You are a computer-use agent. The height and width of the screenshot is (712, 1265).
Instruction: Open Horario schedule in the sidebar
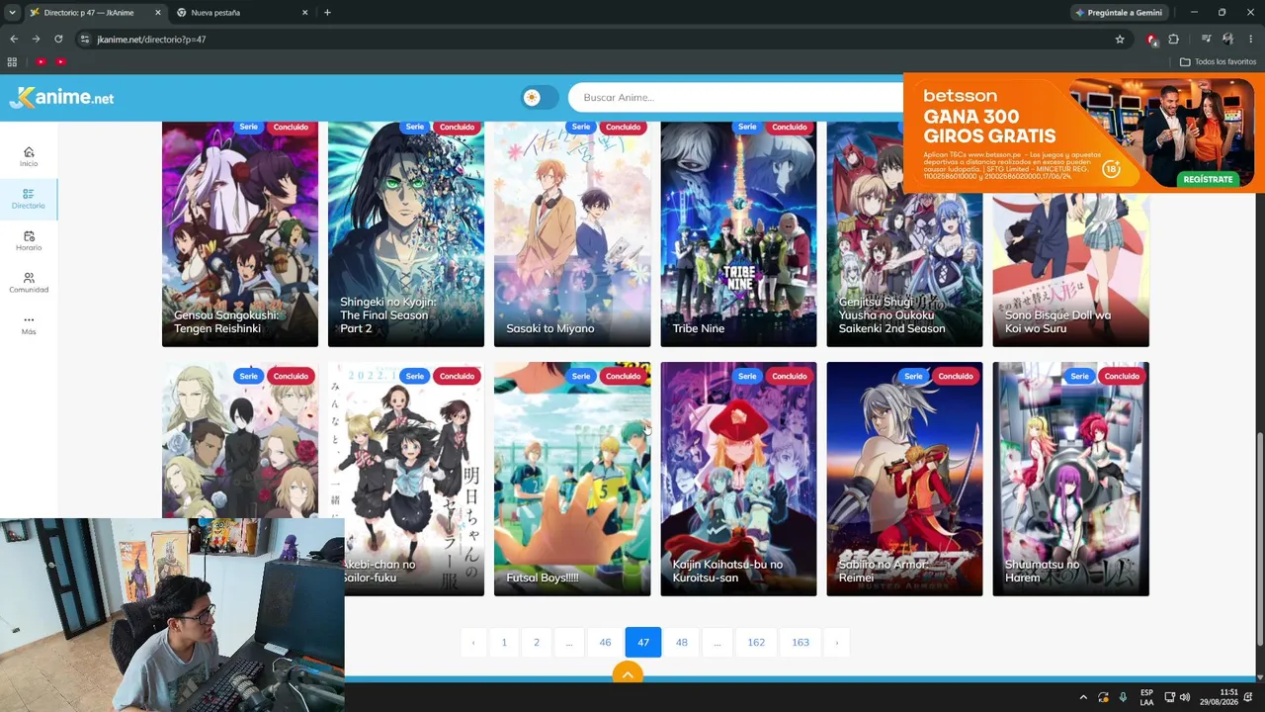click(29, 241)
